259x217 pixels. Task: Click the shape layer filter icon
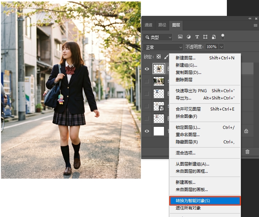click(x=205, y=37)
